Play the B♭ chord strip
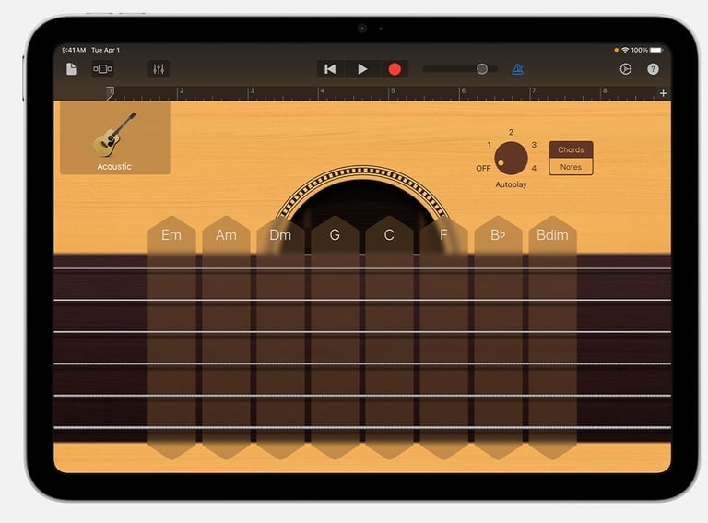Screen dimensions: 708x523 point(498,338)
